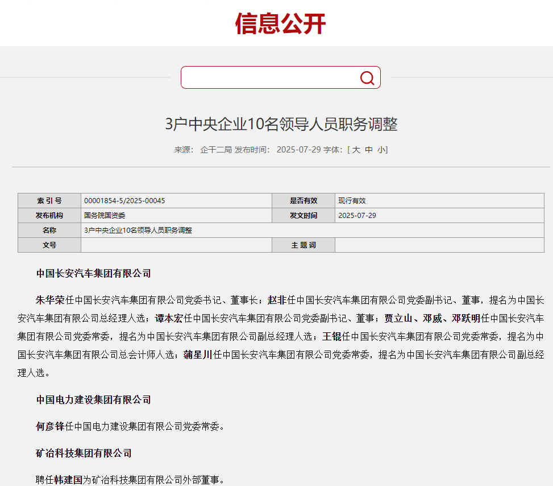Viewport: 553px width, 486px height.
Task: Click the 是否有效 table label
Action: 303,201
